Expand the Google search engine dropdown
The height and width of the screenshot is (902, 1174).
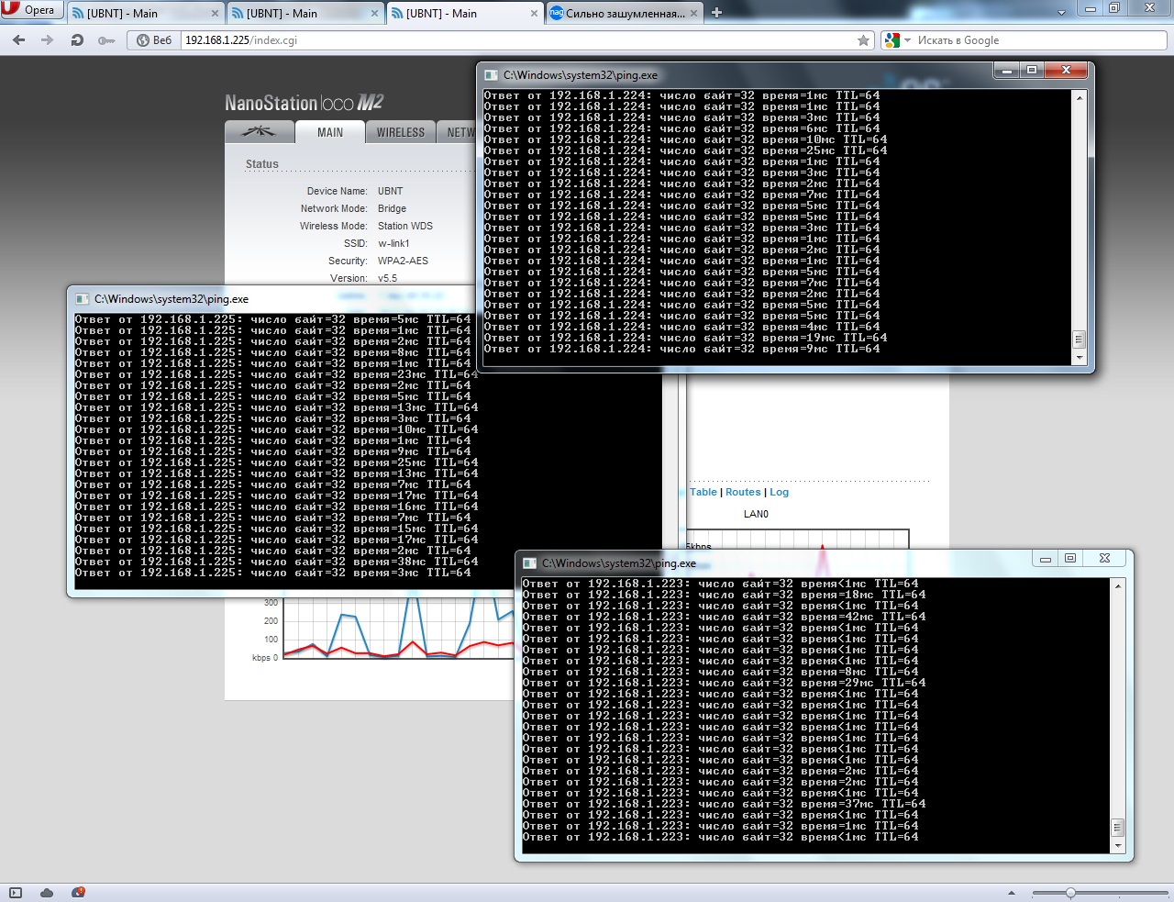(907, 40)
